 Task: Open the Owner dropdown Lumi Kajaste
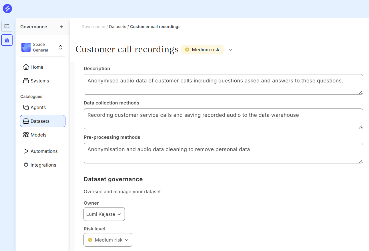pos(104,214)
